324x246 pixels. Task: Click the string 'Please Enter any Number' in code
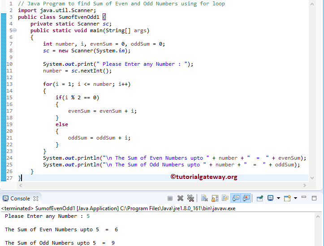tap(138, 64)
